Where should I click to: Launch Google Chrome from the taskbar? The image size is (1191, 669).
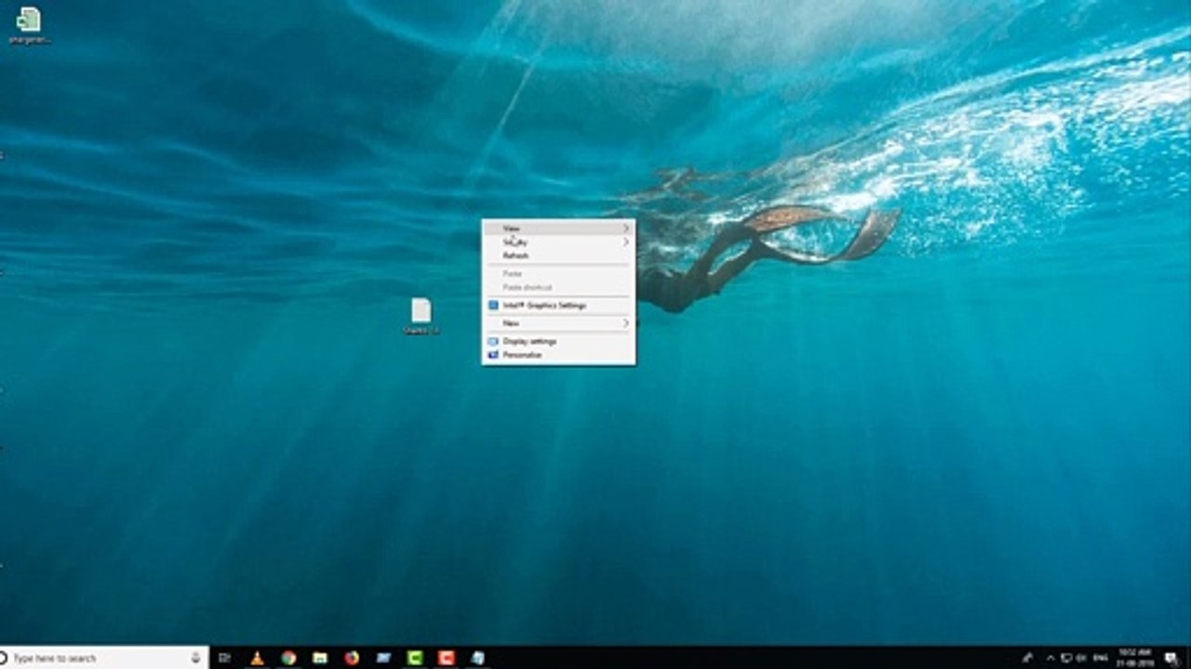(x=288, y=658)
